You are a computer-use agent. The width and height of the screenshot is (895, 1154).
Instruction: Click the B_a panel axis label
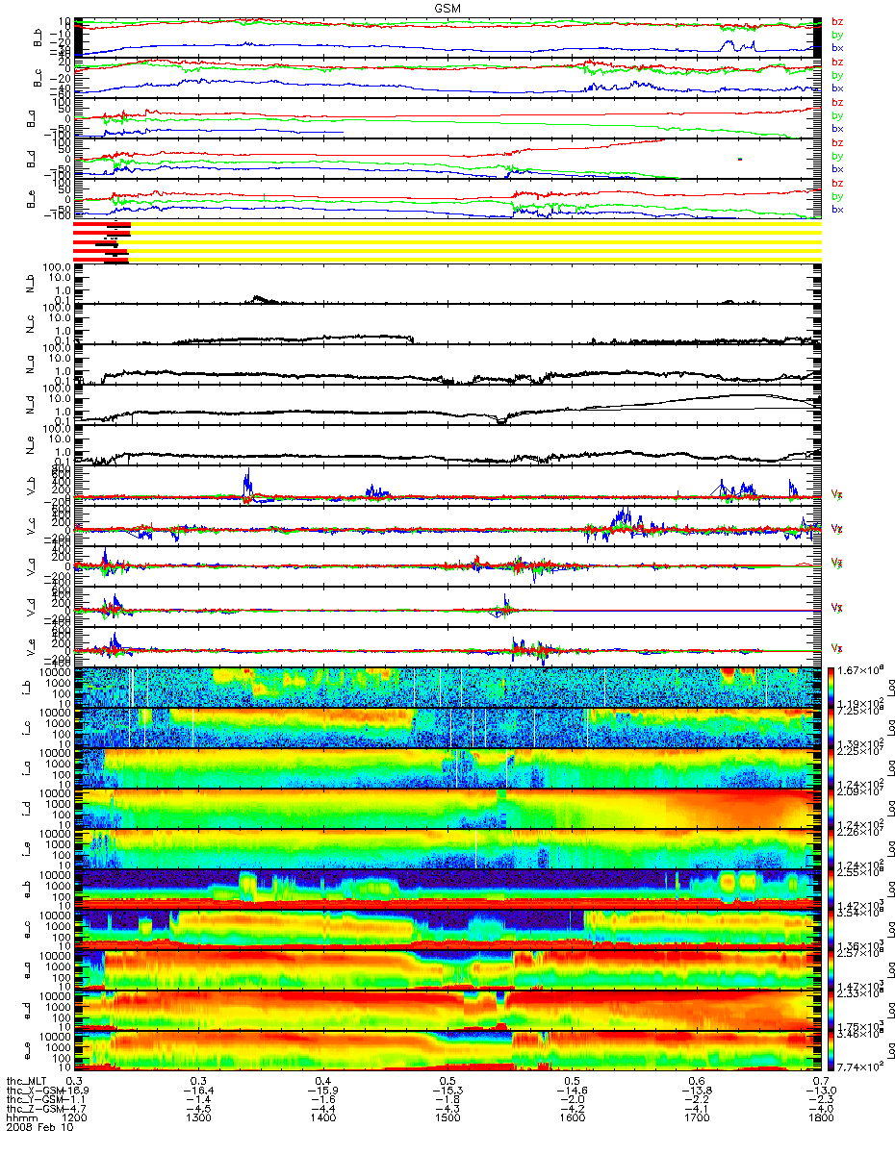[x=32, y=118]
